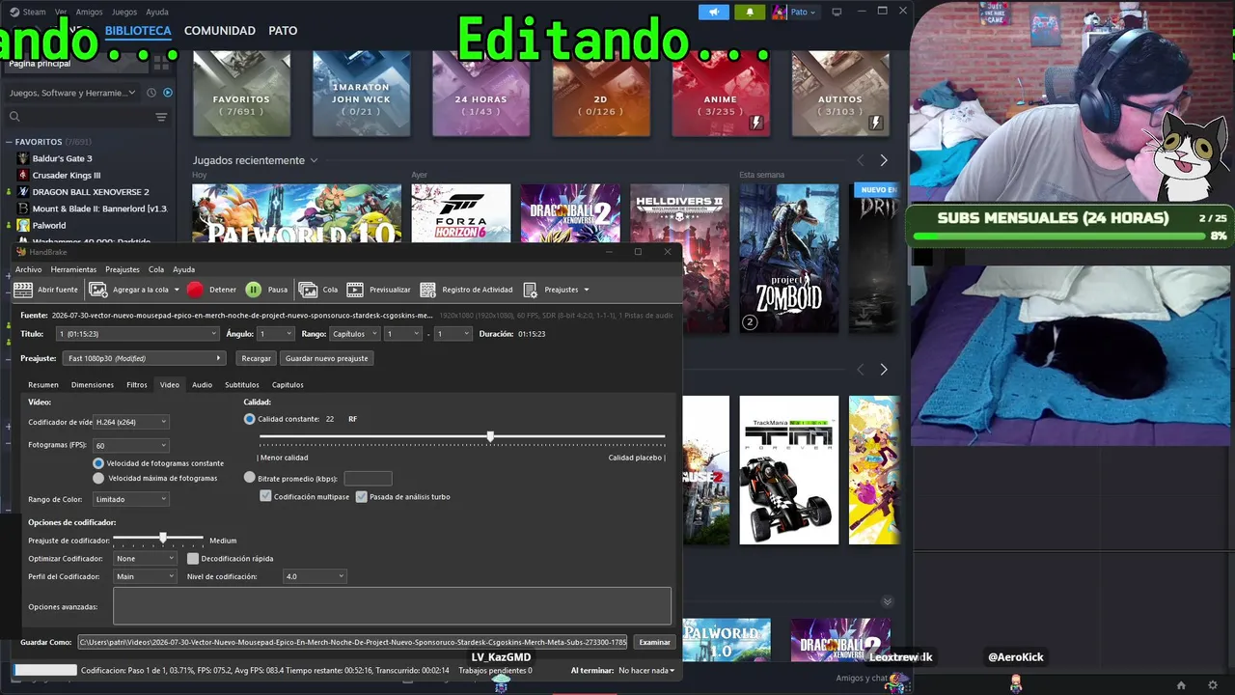Open the Título source dropdown
Screen dimensions: 1235x695
[137, 334]
